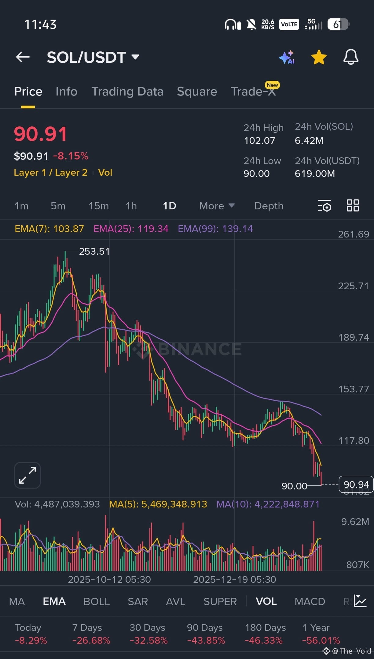Open chart settings icon

[324, 206]
